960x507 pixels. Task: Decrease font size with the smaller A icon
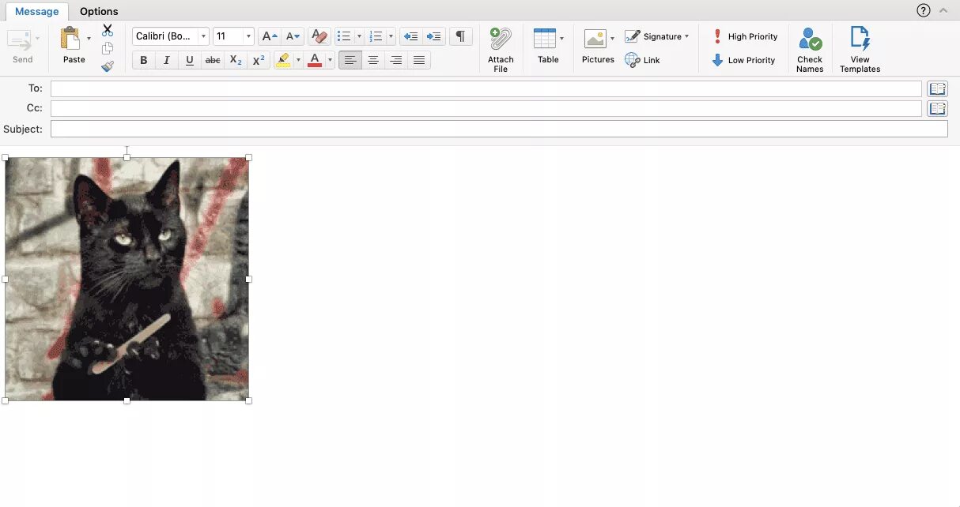[293, 36]
